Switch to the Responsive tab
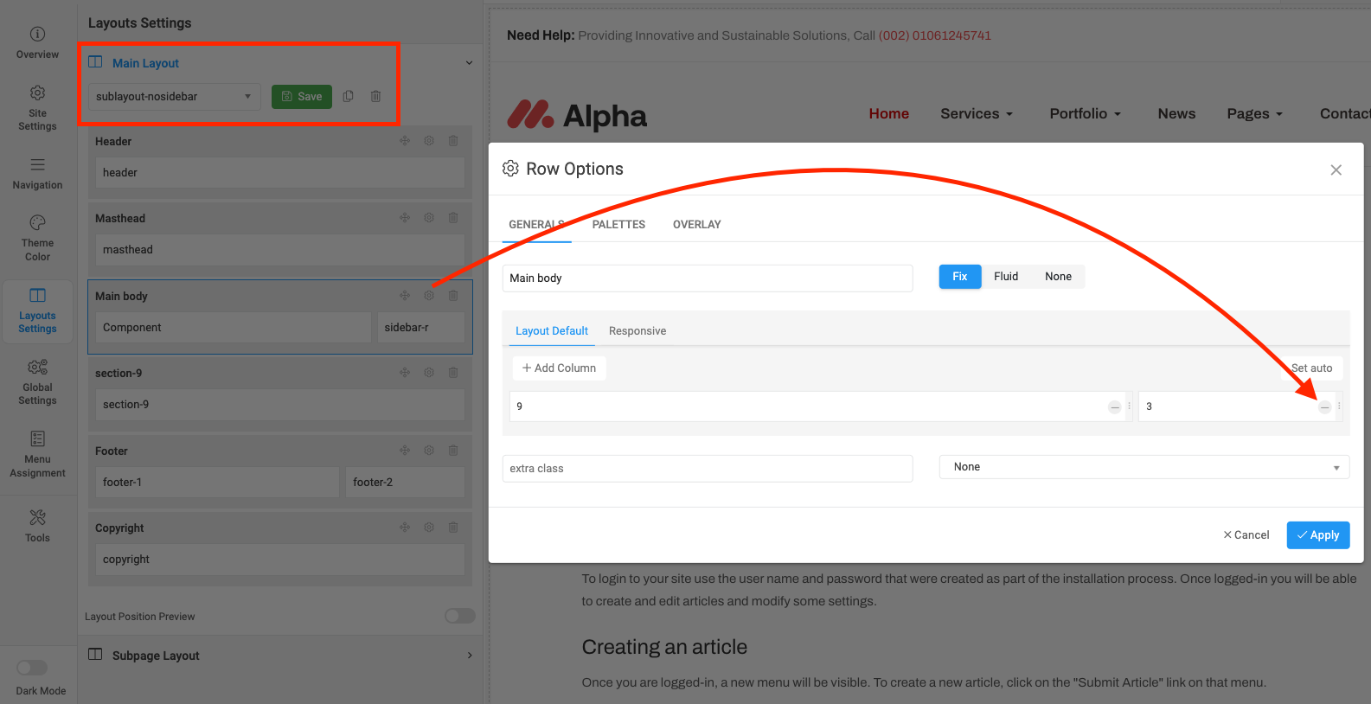 (637, 331)
